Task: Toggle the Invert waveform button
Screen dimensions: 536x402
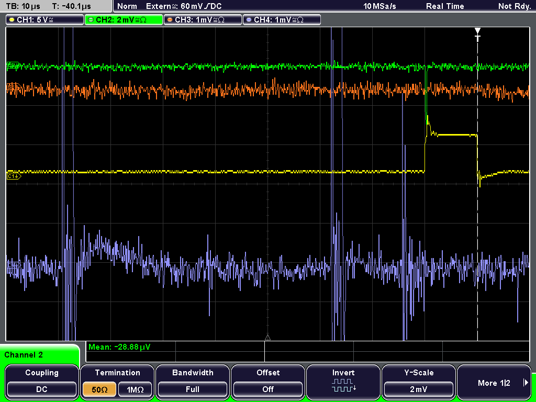Action: coord(343,382)
